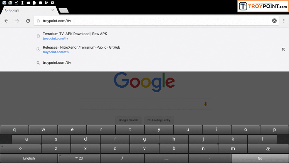Click the microphone voice search icon
Viewport: 289px width, 163px height.
click(x=206, y=104)
